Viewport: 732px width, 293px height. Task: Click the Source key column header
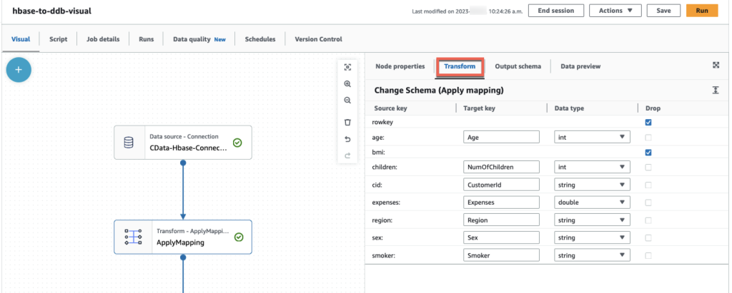click(390, 108)
